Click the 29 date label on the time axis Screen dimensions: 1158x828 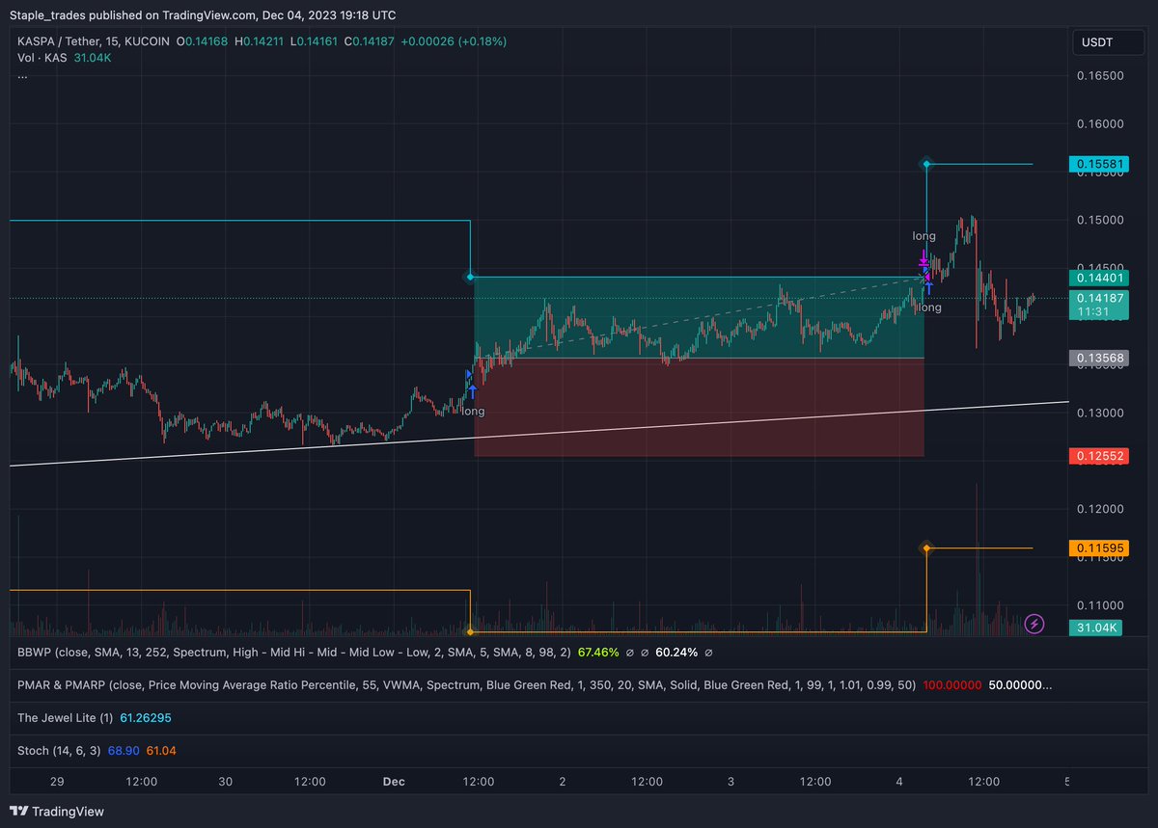[x=57, y=782]
